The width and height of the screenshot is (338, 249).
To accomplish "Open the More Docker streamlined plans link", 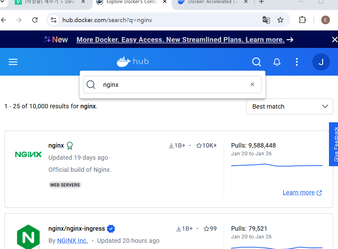I will (180, 40).
